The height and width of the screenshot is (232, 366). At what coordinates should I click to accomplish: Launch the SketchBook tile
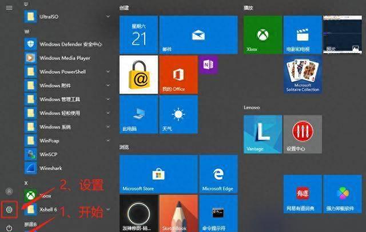pyautogui.click(x=178, y=213)
